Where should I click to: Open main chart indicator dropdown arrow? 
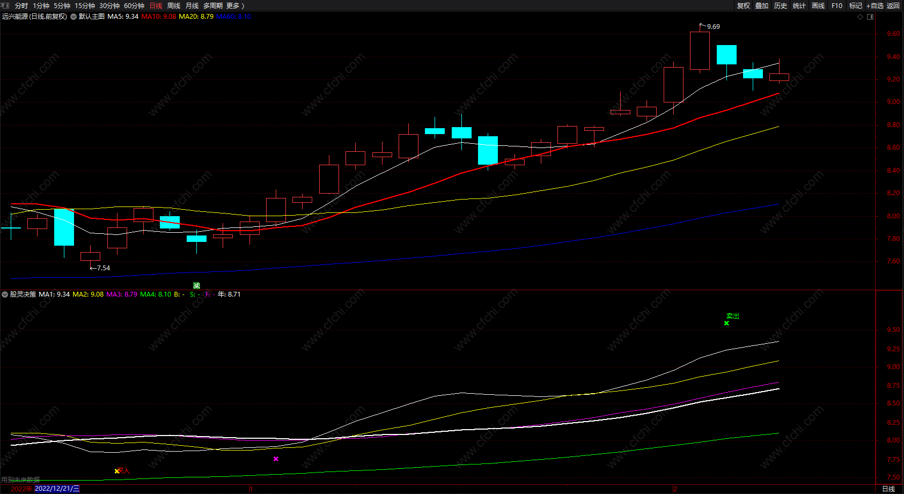coord(74,17)
